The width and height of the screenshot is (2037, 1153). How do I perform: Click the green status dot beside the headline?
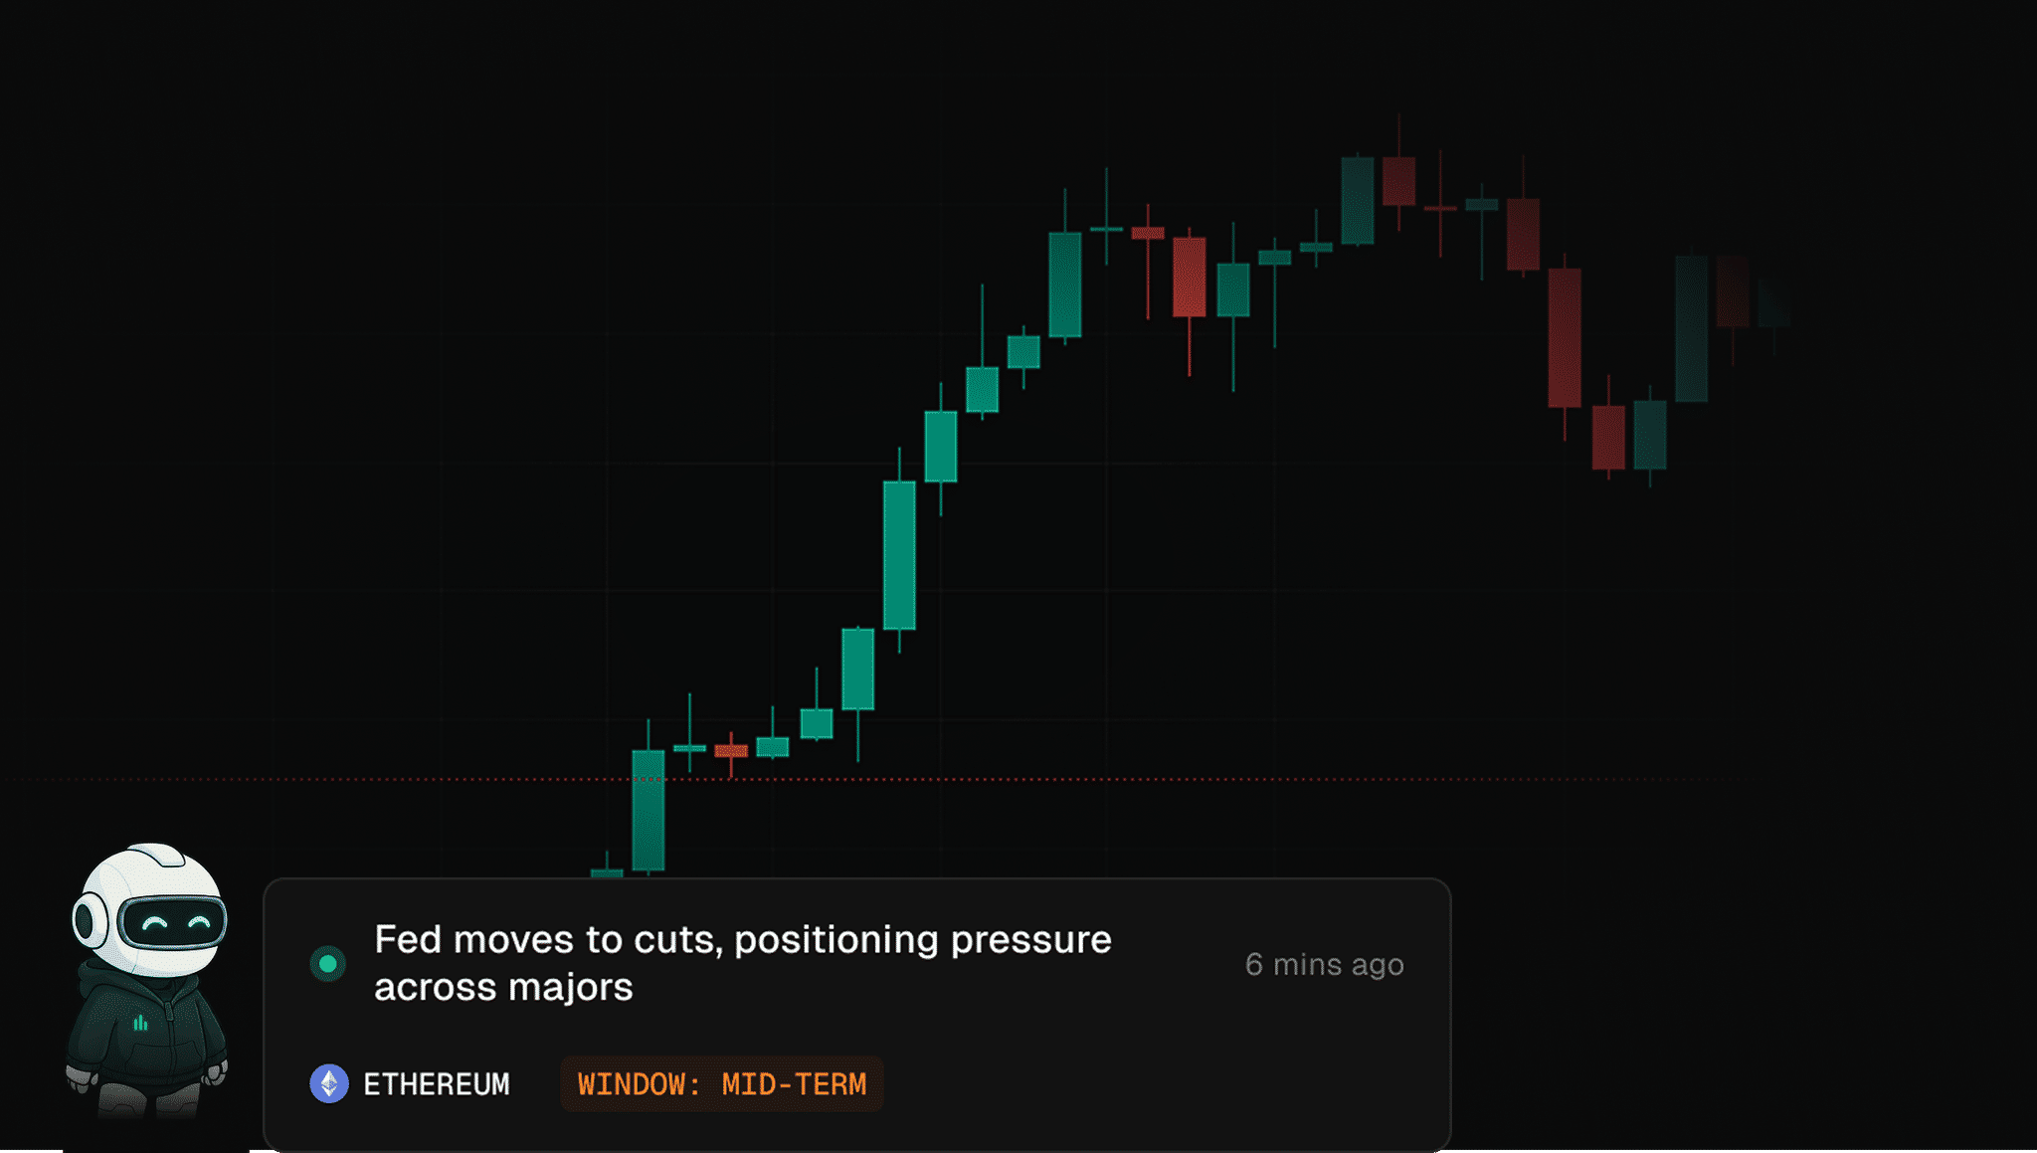point(327,963)
